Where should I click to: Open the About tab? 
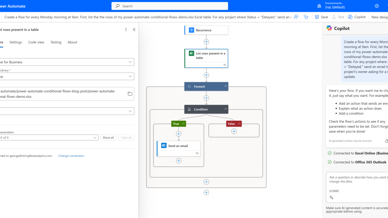(72, 42)
